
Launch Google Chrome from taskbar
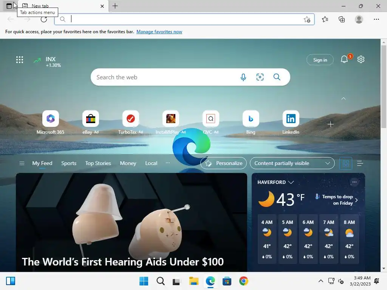click(243, 281)
